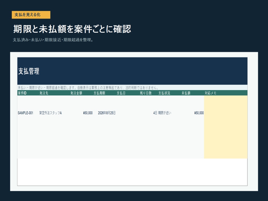Select the 支払状況 column header

[x=164, y=93]
